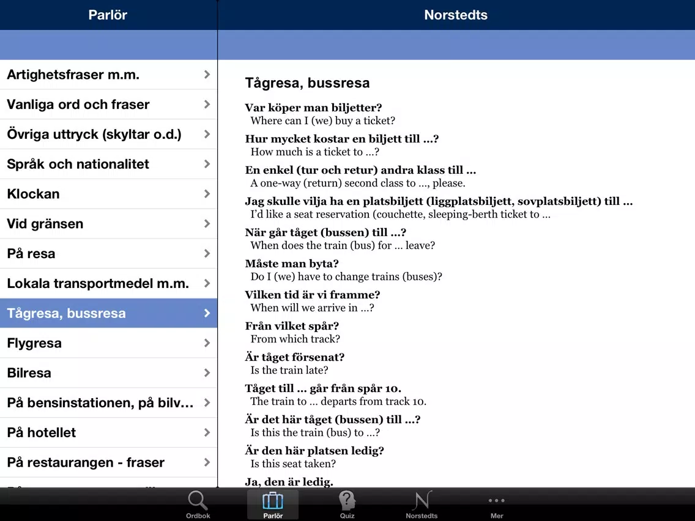Open the Bilresa category
This screenshot has width=695, height=521.
109,372
